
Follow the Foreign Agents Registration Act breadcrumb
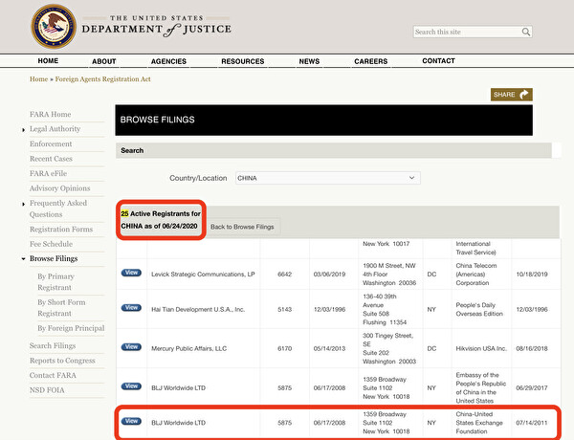103,79
